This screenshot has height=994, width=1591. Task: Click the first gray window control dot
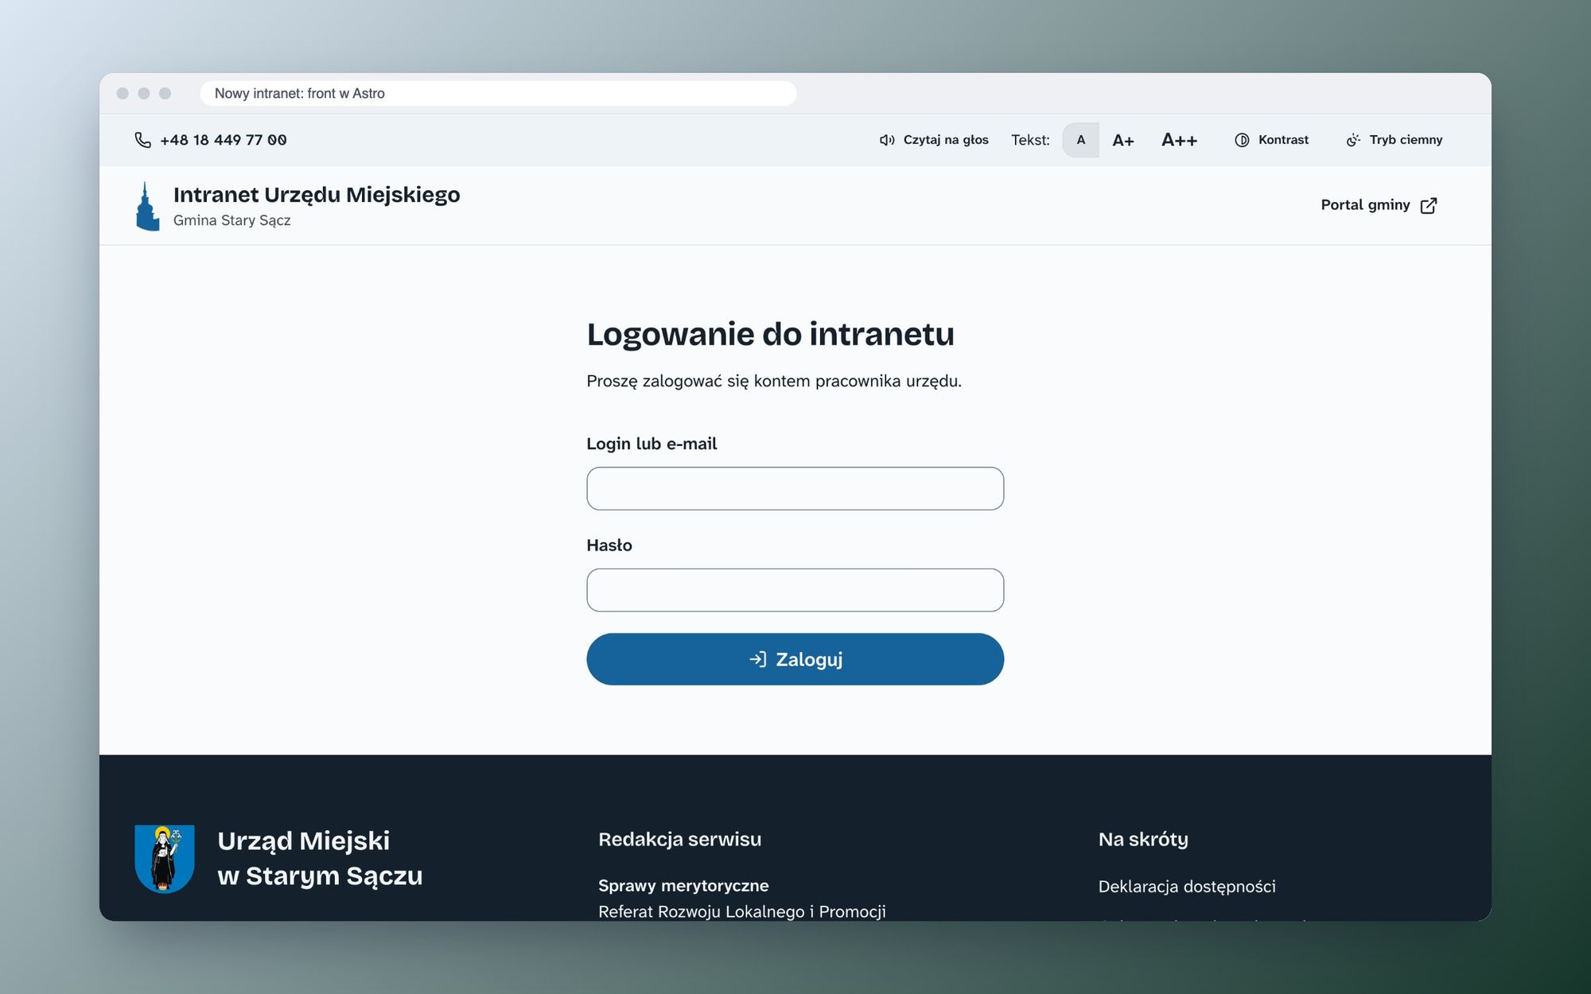pyautogui.click(x=123, y=93)
